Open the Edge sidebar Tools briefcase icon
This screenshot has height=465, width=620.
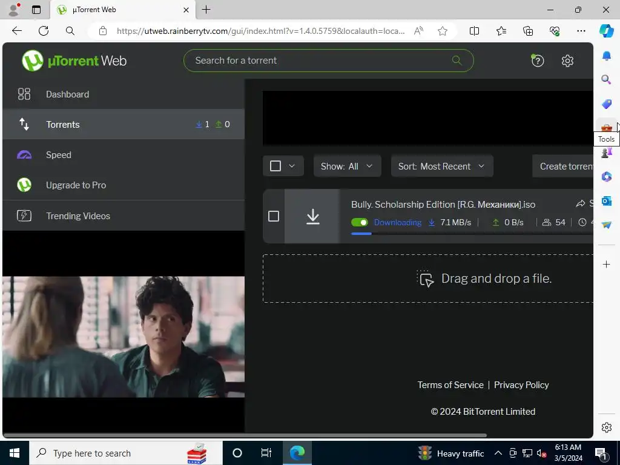(606, 127)
